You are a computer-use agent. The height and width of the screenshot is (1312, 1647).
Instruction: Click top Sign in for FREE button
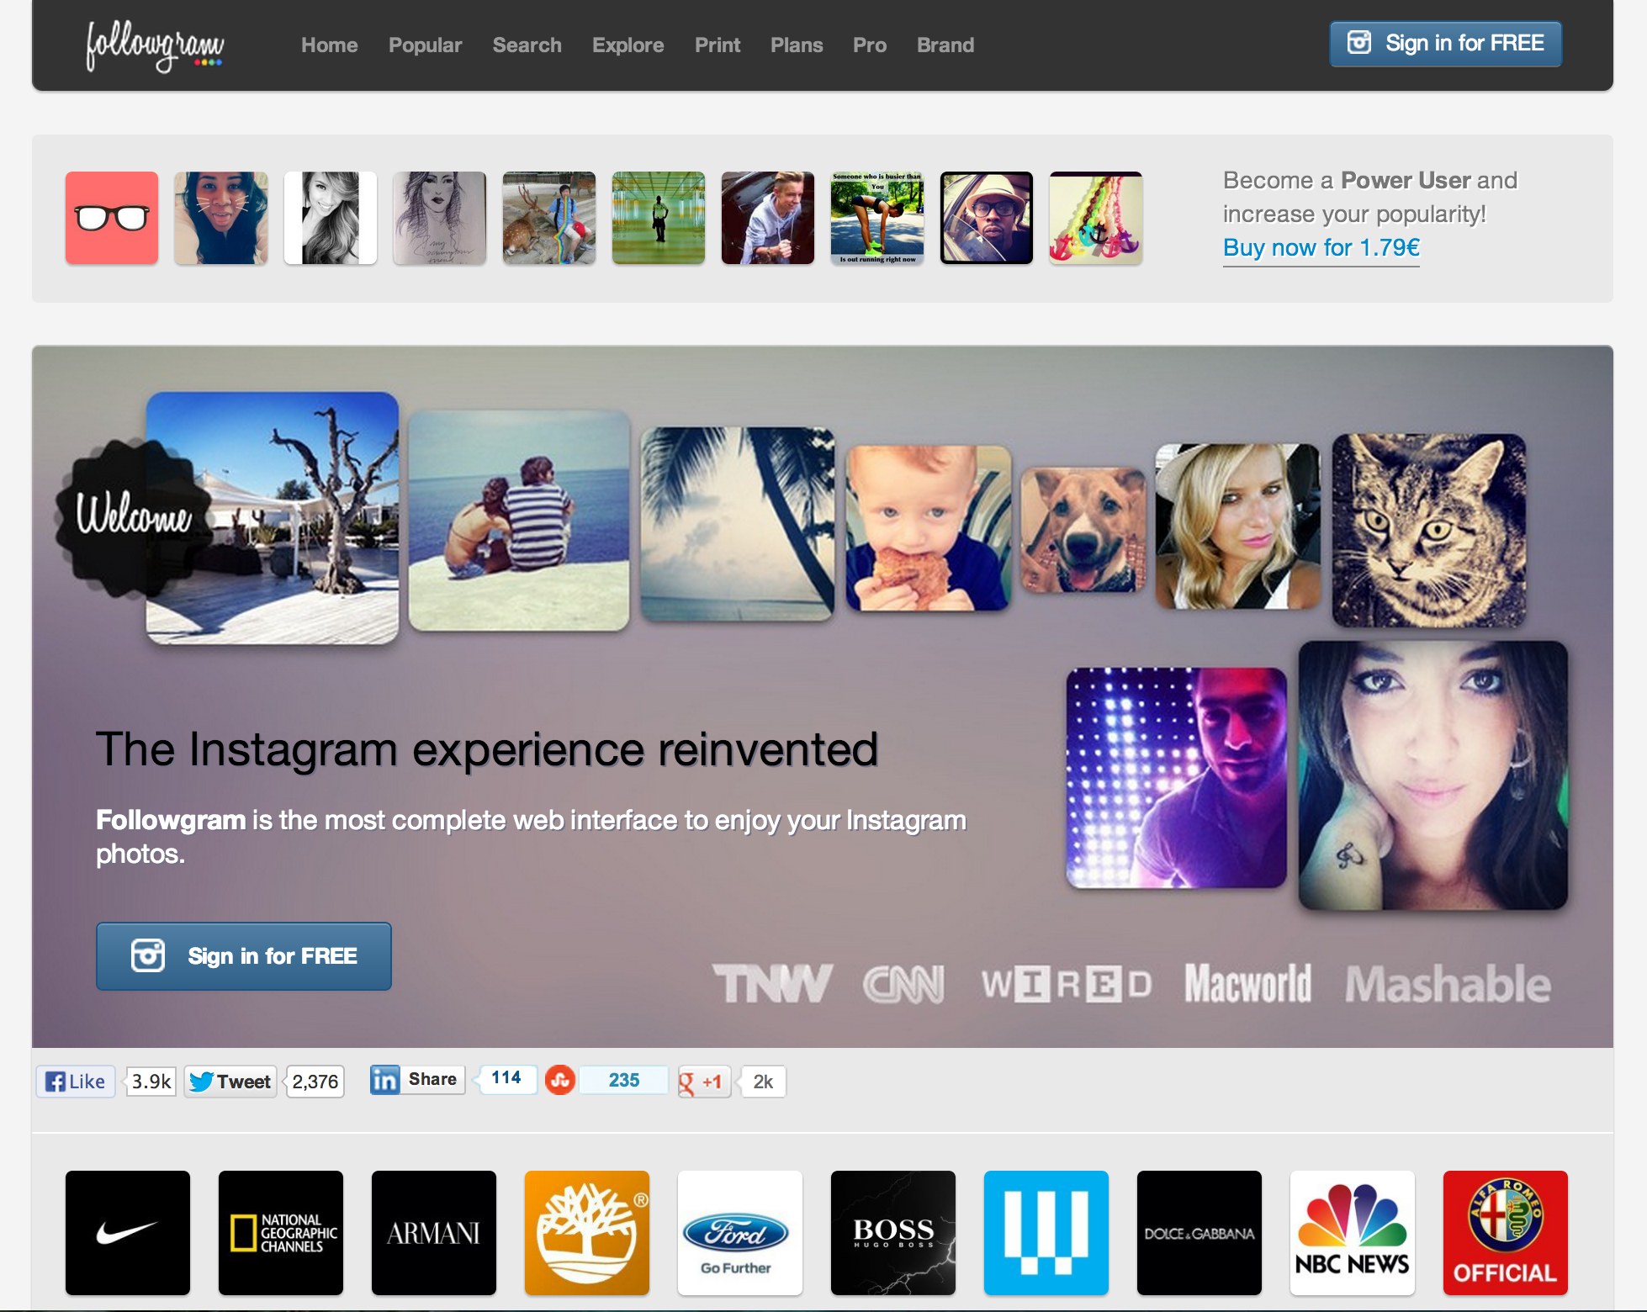click(x=1445, y=44)
